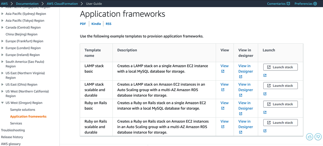The image size is (323, 146).
Task: Expand the US East (Ohio) Region node
Action: click(2, 84)
